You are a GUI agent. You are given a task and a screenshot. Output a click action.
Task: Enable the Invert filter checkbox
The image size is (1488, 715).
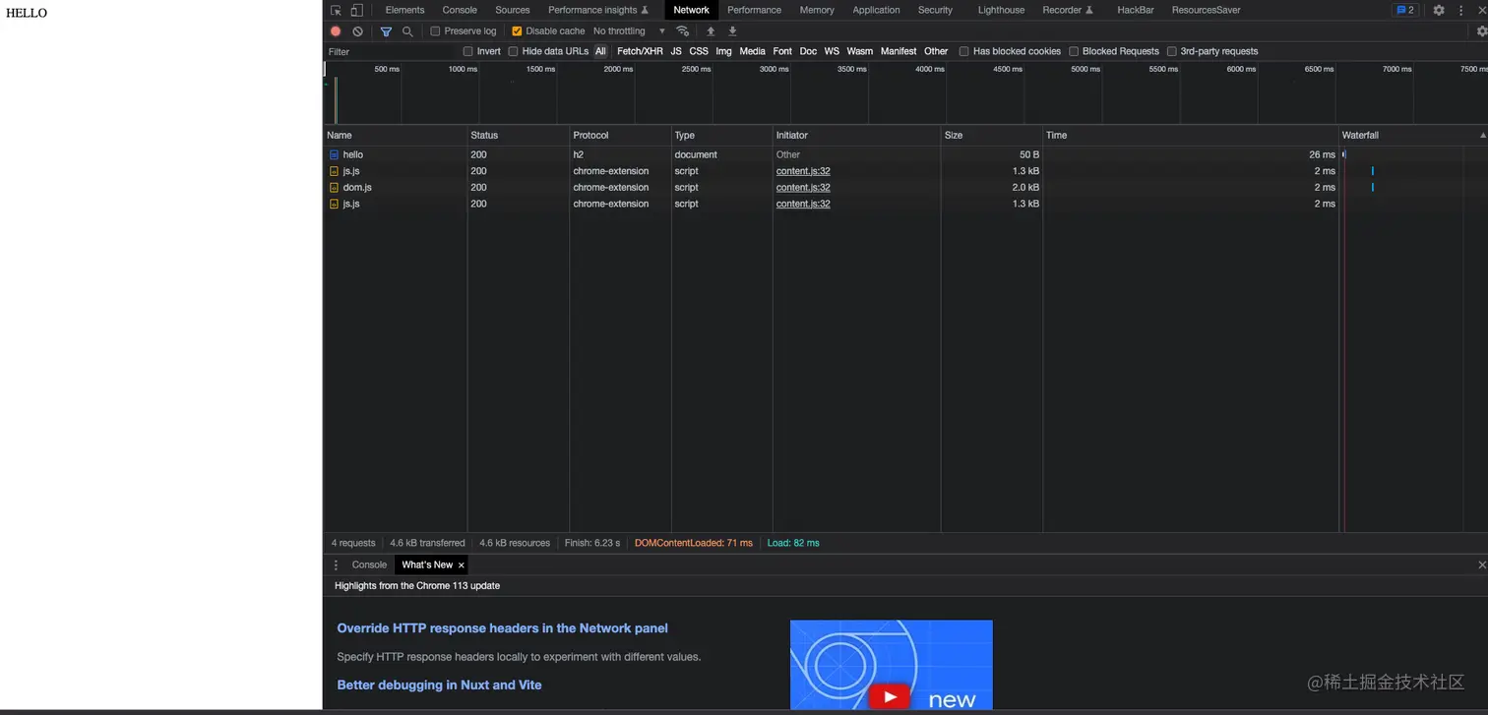pos(467,51)
